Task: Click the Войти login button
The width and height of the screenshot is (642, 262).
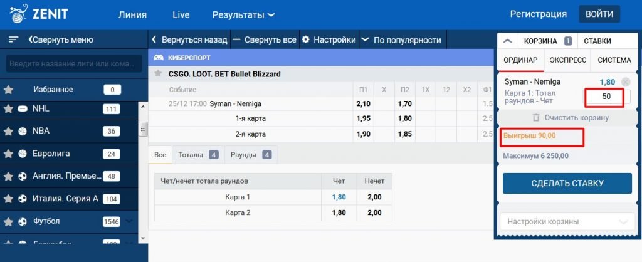Action: click(x=599, y=14)
